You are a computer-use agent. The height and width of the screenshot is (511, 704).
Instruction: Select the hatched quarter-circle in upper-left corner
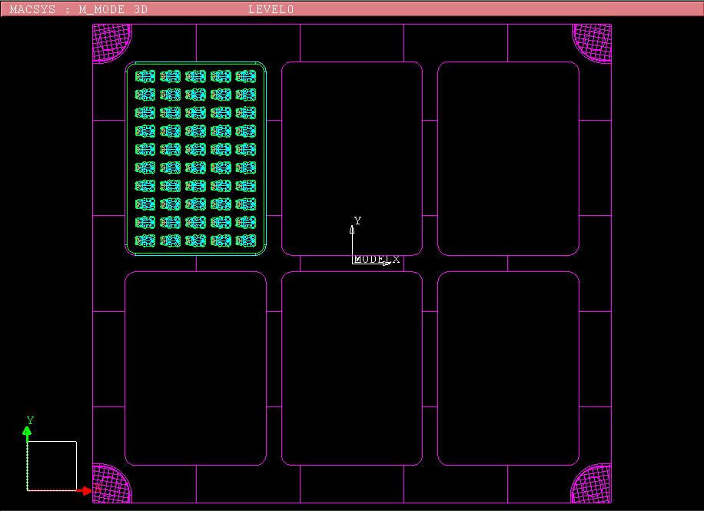coord(111,44)
